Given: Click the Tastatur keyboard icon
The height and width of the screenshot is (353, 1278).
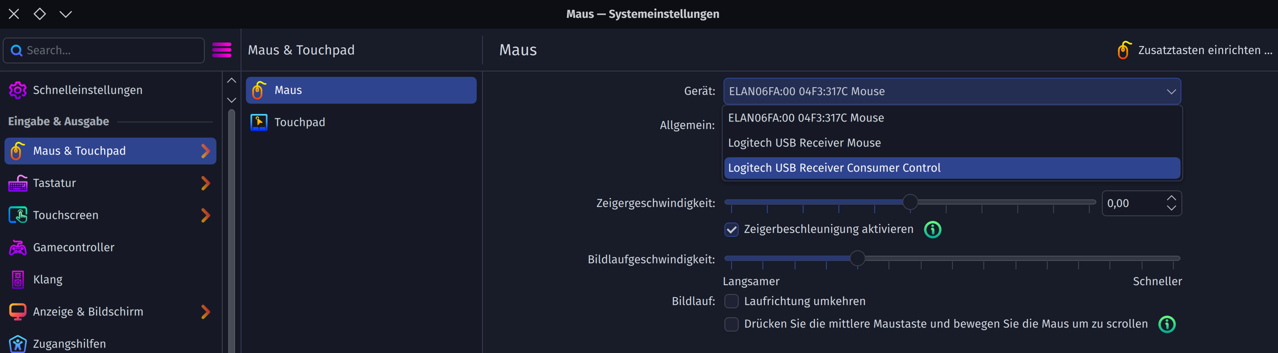Looking at the screenshot, I should pos(18,183).
